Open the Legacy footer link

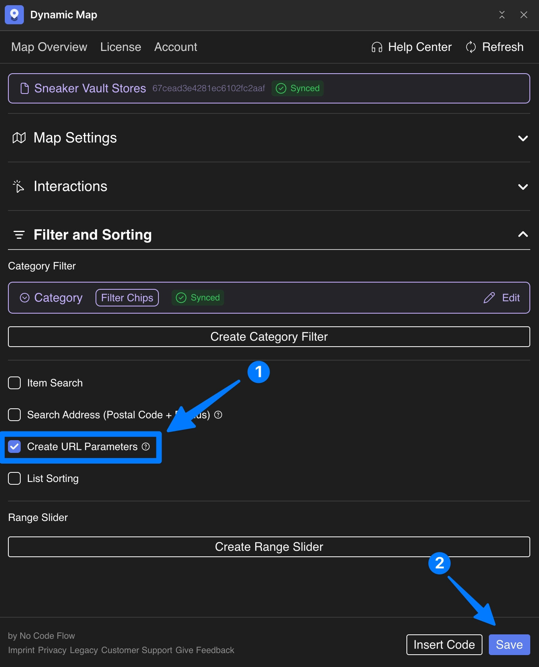[84, 650]
